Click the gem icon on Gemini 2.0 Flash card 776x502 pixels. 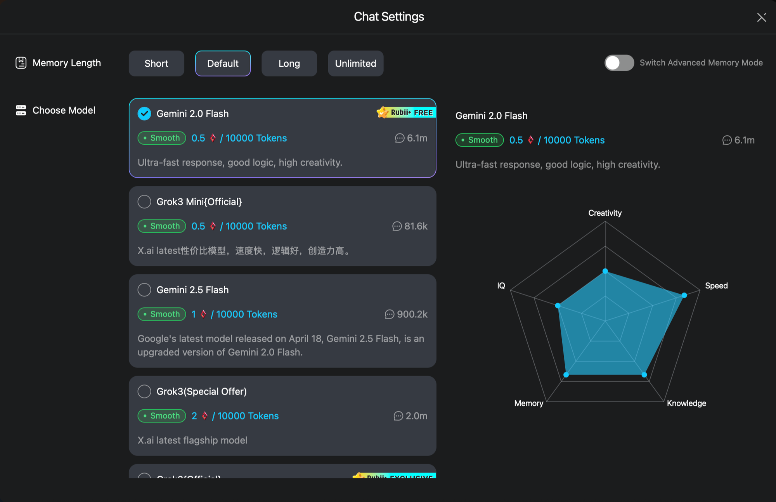coord(213,138)
